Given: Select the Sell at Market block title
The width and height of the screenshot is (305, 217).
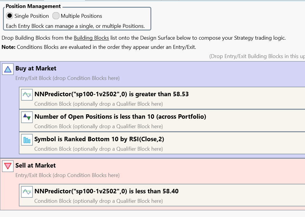Looking at the screenshot, I should point(36,165).
